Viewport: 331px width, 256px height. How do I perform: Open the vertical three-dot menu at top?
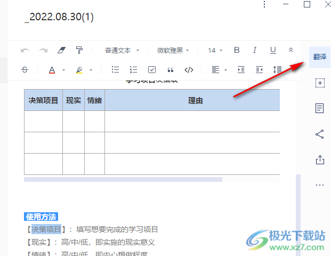tap(265, 5)
